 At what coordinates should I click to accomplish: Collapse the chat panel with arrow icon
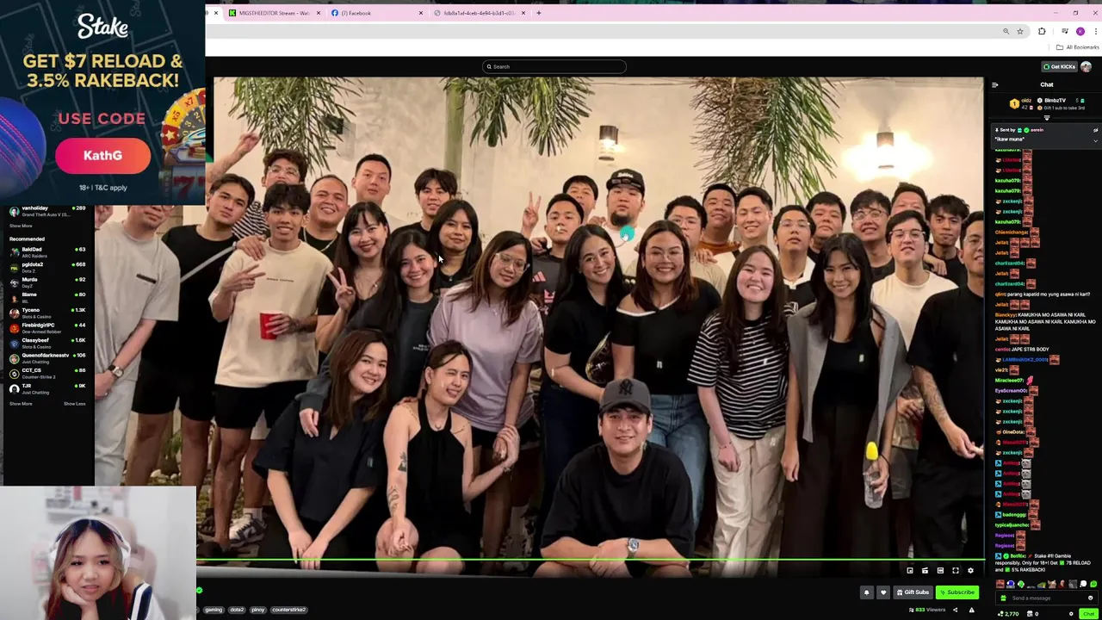click(995, 84)
